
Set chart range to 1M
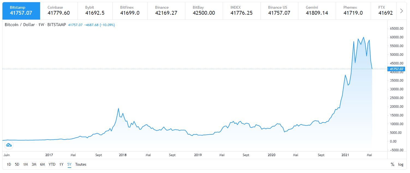25,164
